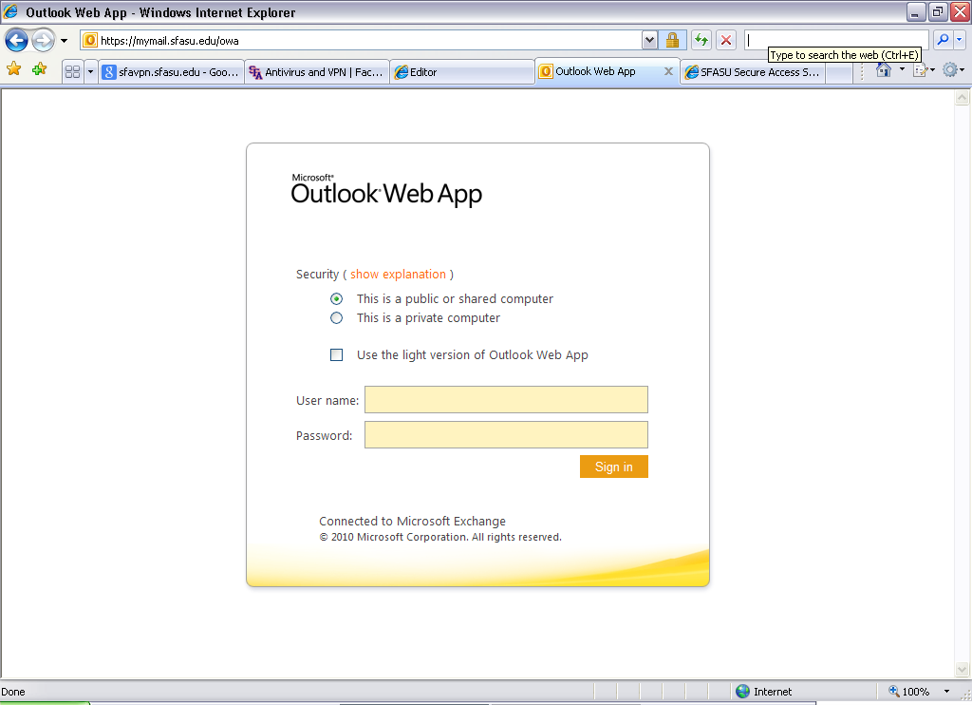
Task: Switch to sfavpn.sfasu.edu Google tab
Action: point(171,72)
